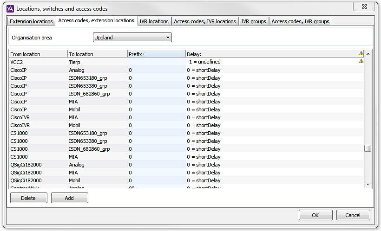This screenshot has width=381, height=231.
Task: Sort by the From location column
Action: coord(38,54)
